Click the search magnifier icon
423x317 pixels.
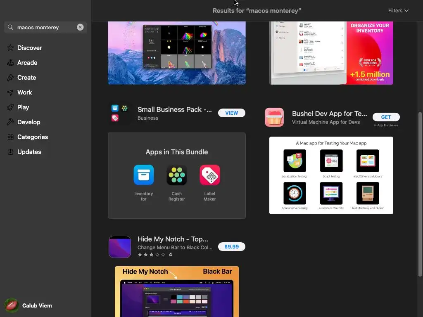coord(10,27)
